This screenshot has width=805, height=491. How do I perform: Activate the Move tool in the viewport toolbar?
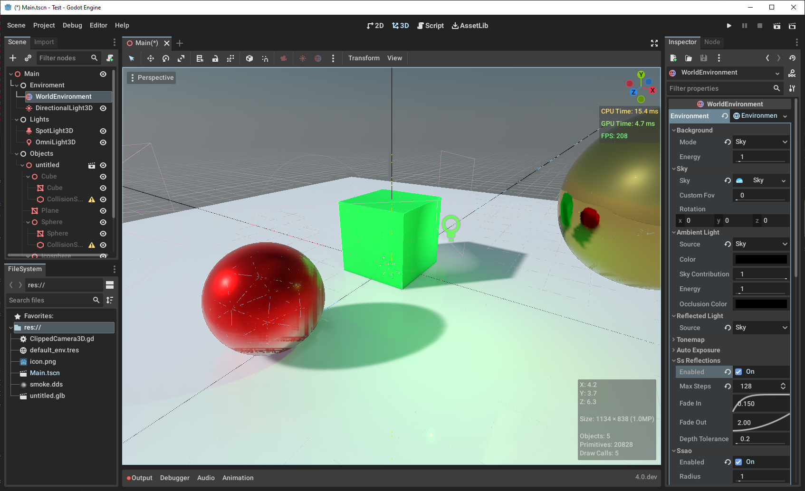(x=150, y=58)
